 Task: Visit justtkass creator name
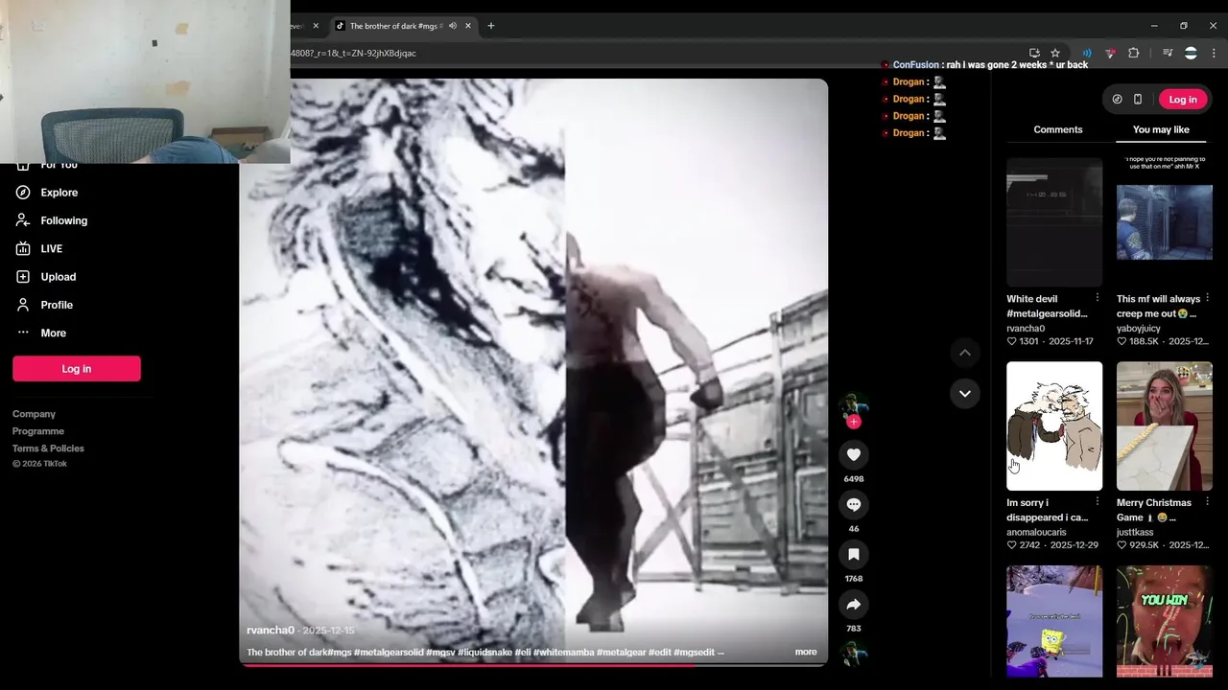[1135, 532]
